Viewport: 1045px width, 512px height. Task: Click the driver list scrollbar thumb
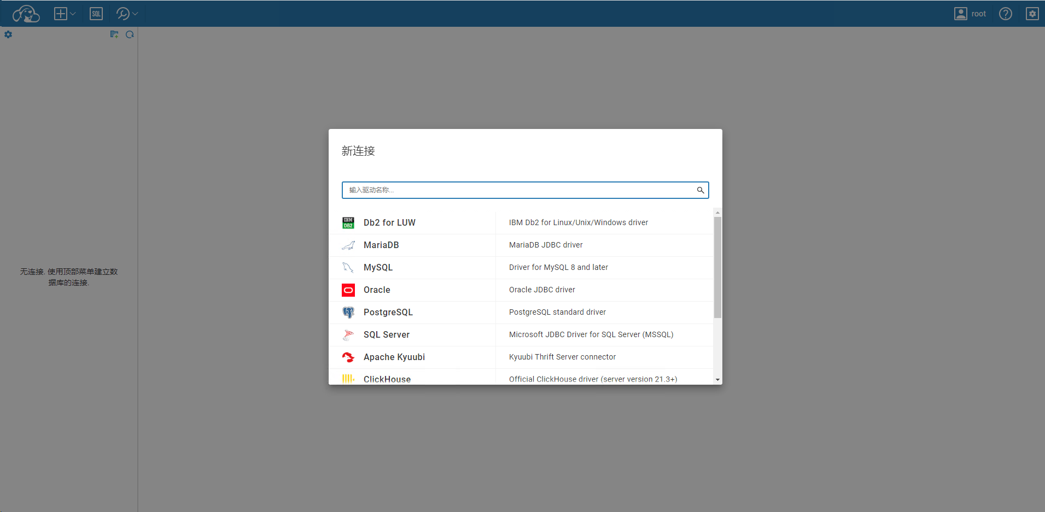(717, 267)
